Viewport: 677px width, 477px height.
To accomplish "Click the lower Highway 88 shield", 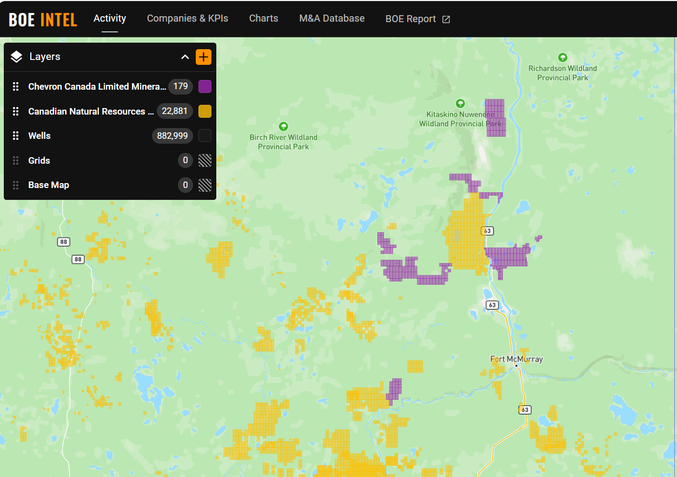I will click(78, 259).
